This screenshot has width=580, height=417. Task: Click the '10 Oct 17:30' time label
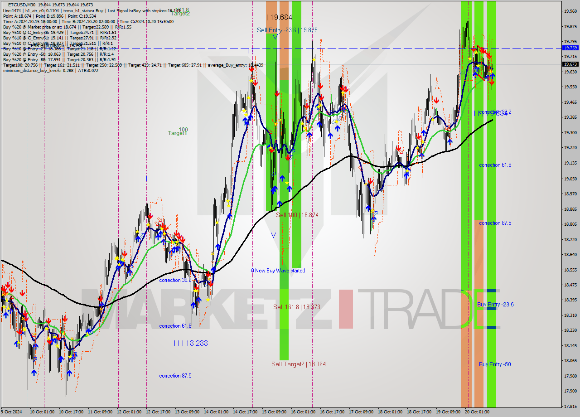click(72, 412)
